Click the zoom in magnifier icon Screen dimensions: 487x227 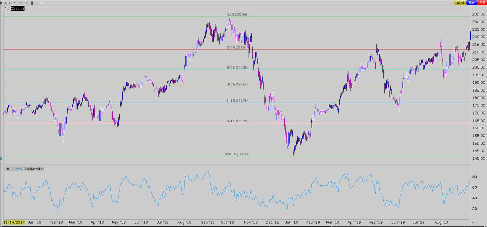point(21,3)
